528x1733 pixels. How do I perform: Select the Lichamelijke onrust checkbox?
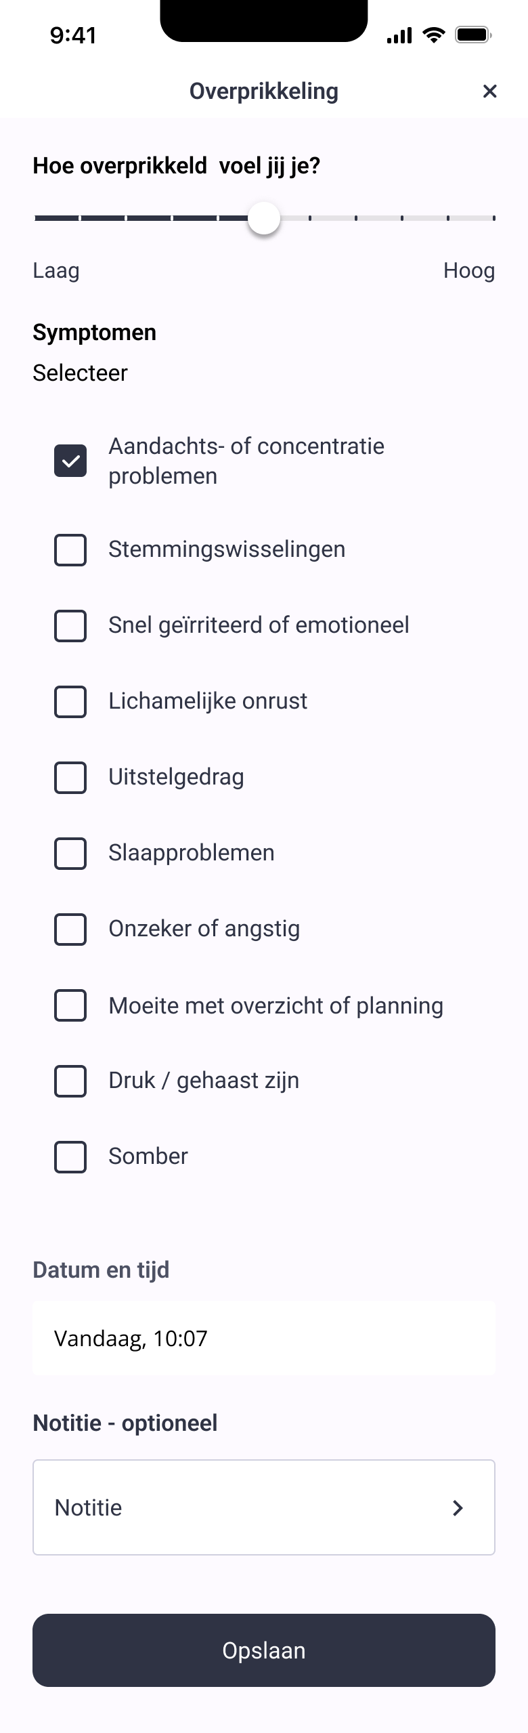coord(70,701)
